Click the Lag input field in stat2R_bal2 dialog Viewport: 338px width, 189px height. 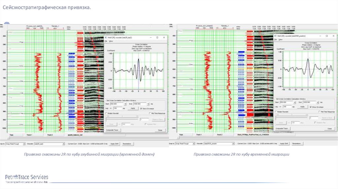point(118,109)
